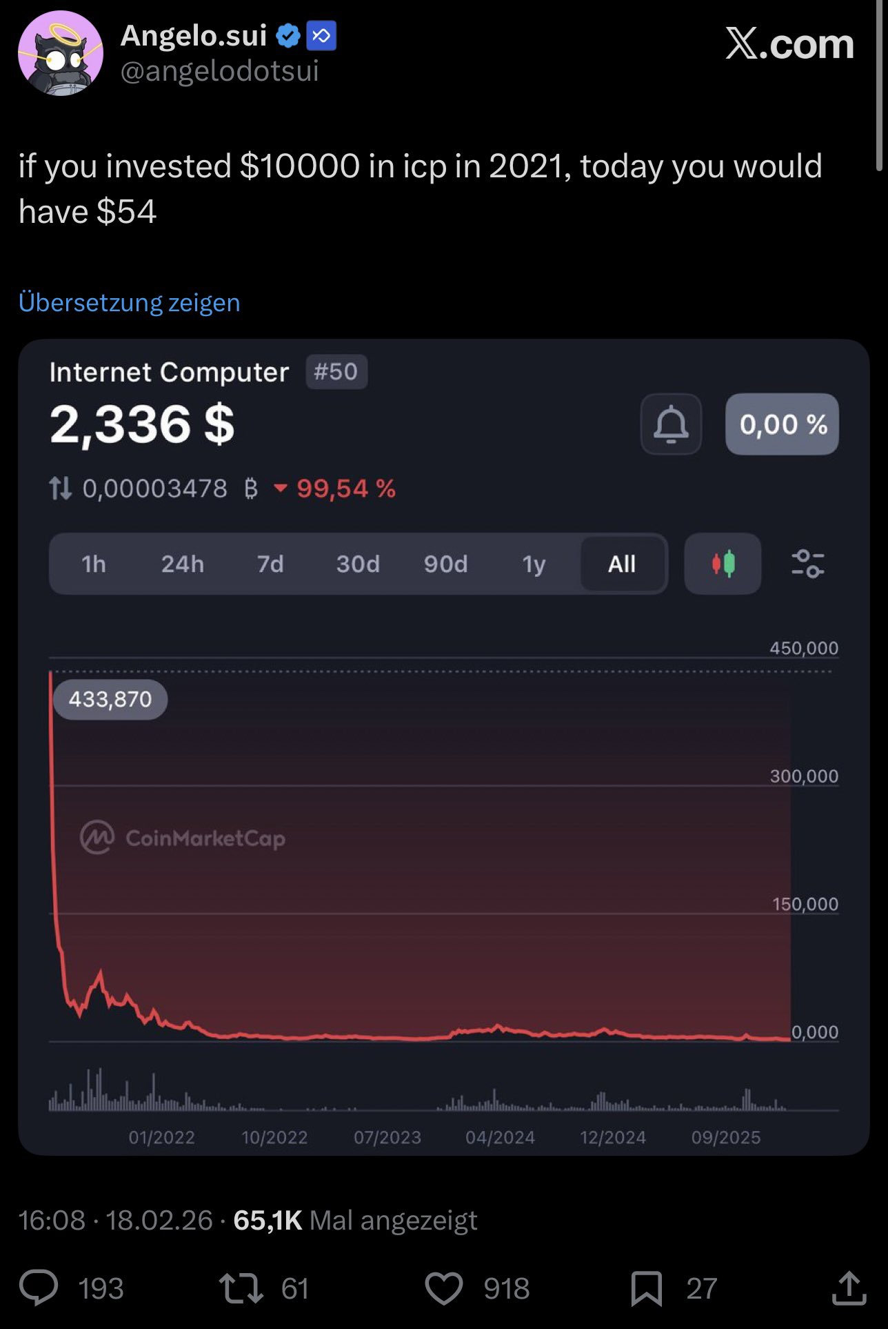Click the blue affiliate badge icon
Viewport: 888px width, 1329px height.
click(x=321, y=36)
